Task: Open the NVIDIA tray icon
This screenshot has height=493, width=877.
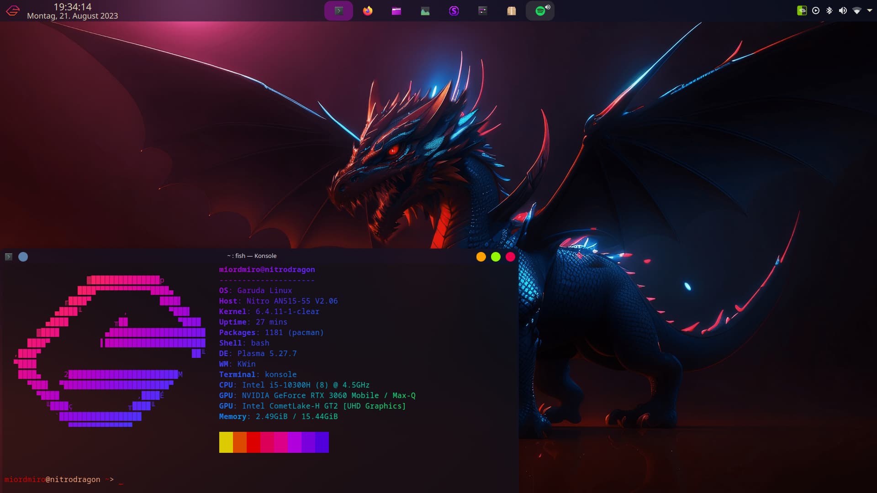Action: pos(802,10)
